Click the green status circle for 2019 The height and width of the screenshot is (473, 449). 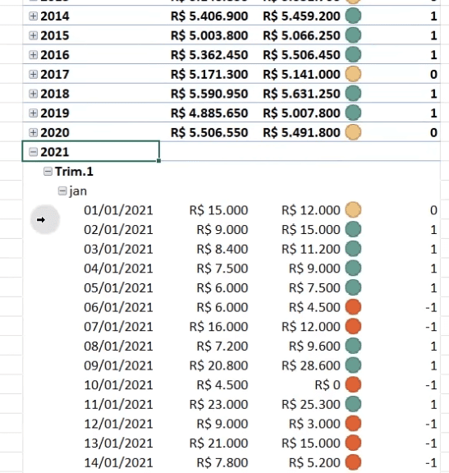pyautogui.click(x=353, y=113)
